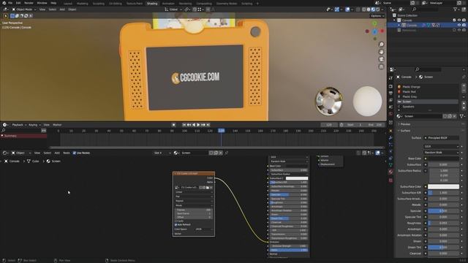This screenshot has height=263, width=468.
Task: Jump to last frame in timeline
Action: [x=208, y=125]
